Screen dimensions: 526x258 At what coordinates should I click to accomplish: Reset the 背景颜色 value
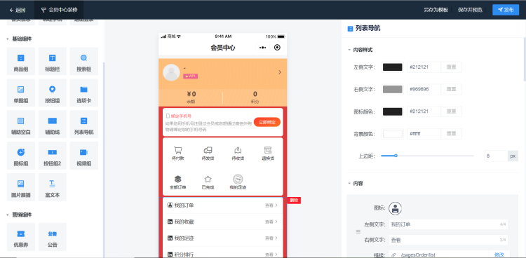[451, 133]
